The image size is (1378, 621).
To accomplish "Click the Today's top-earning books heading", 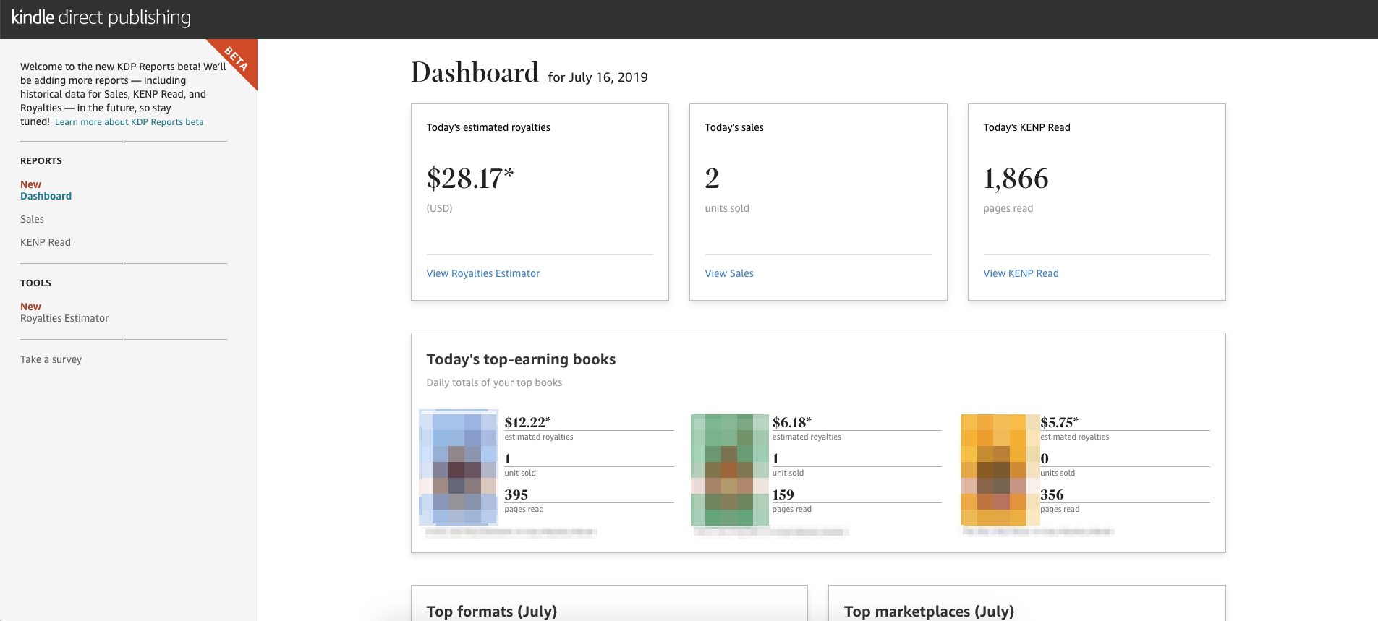I will (x=521, y=359).
